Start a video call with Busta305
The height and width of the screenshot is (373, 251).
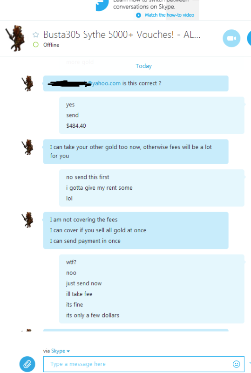tap(231, 38)
